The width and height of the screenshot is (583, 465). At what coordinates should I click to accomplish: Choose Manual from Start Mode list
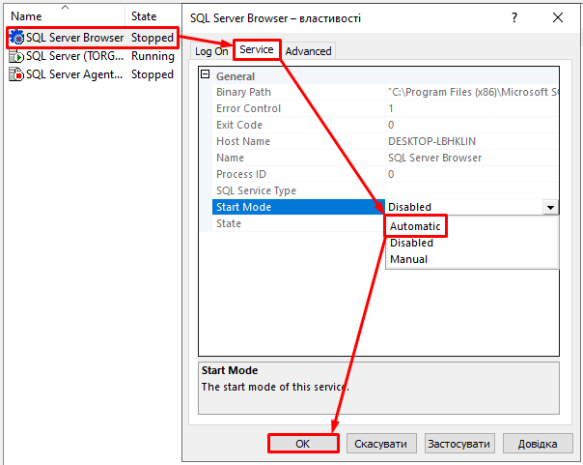[408, 259]
